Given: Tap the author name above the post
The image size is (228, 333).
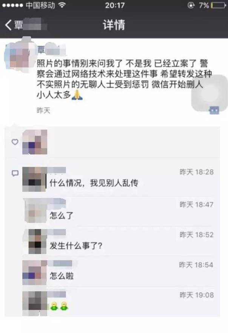Looking at the screenshot, I should (51, 50).
